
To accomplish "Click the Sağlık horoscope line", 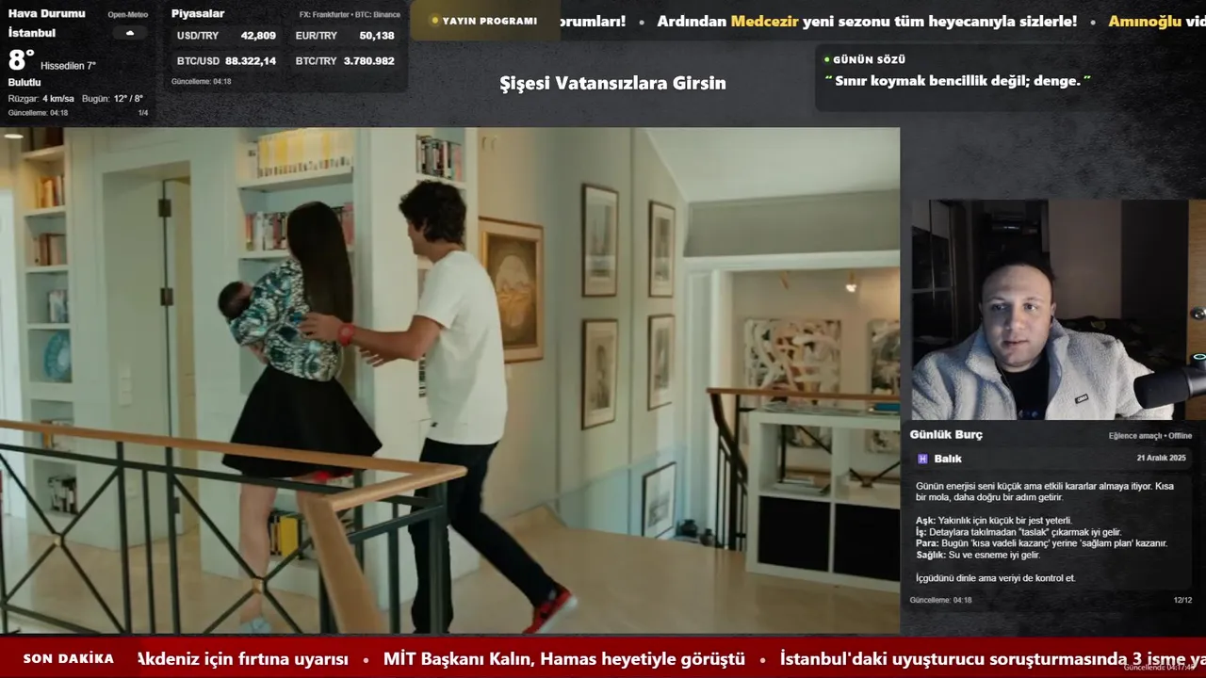I will tap(978, 555).
